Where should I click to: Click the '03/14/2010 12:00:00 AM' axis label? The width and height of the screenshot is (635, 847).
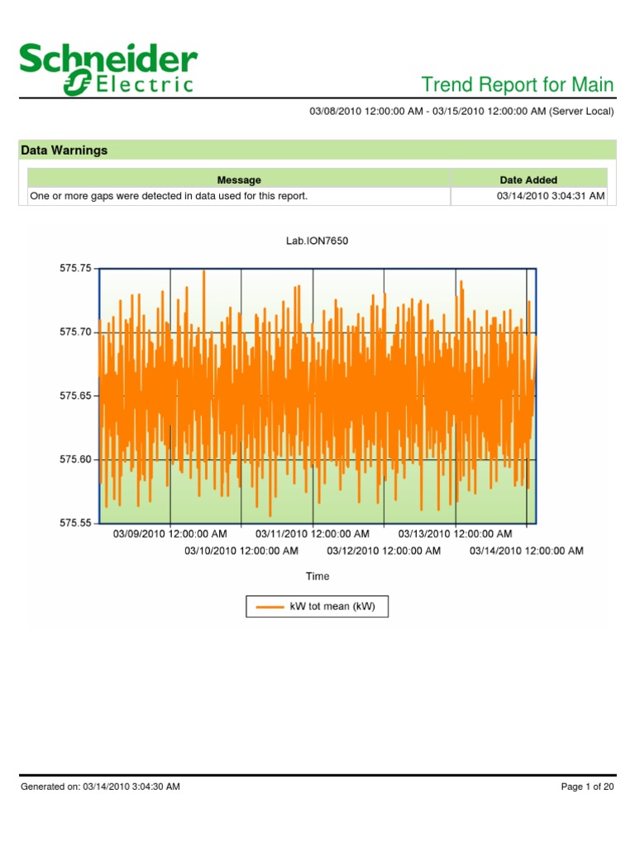point(527,551)
